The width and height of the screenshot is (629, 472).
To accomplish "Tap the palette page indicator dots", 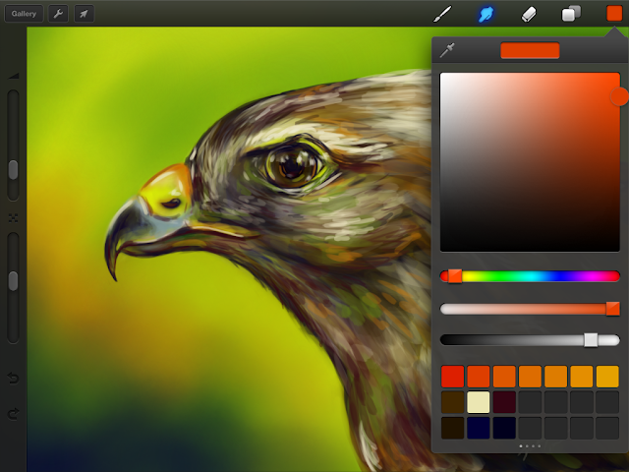I will click(x=530, y=445).
